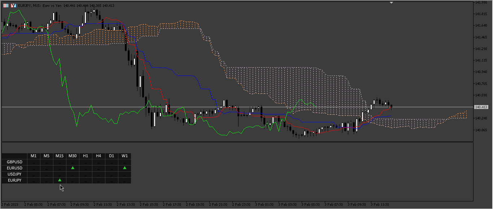Click the '3 Feb 11:30' time axis label
Image resolution: width=493 pixels, height=209 pixels.
point(380,204)
